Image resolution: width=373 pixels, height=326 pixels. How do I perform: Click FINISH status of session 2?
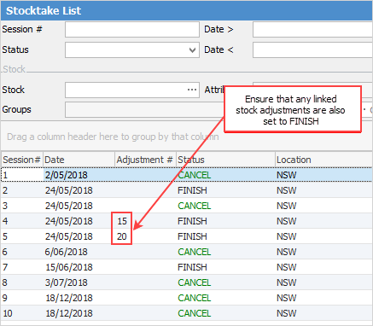[x=192, y=190]
